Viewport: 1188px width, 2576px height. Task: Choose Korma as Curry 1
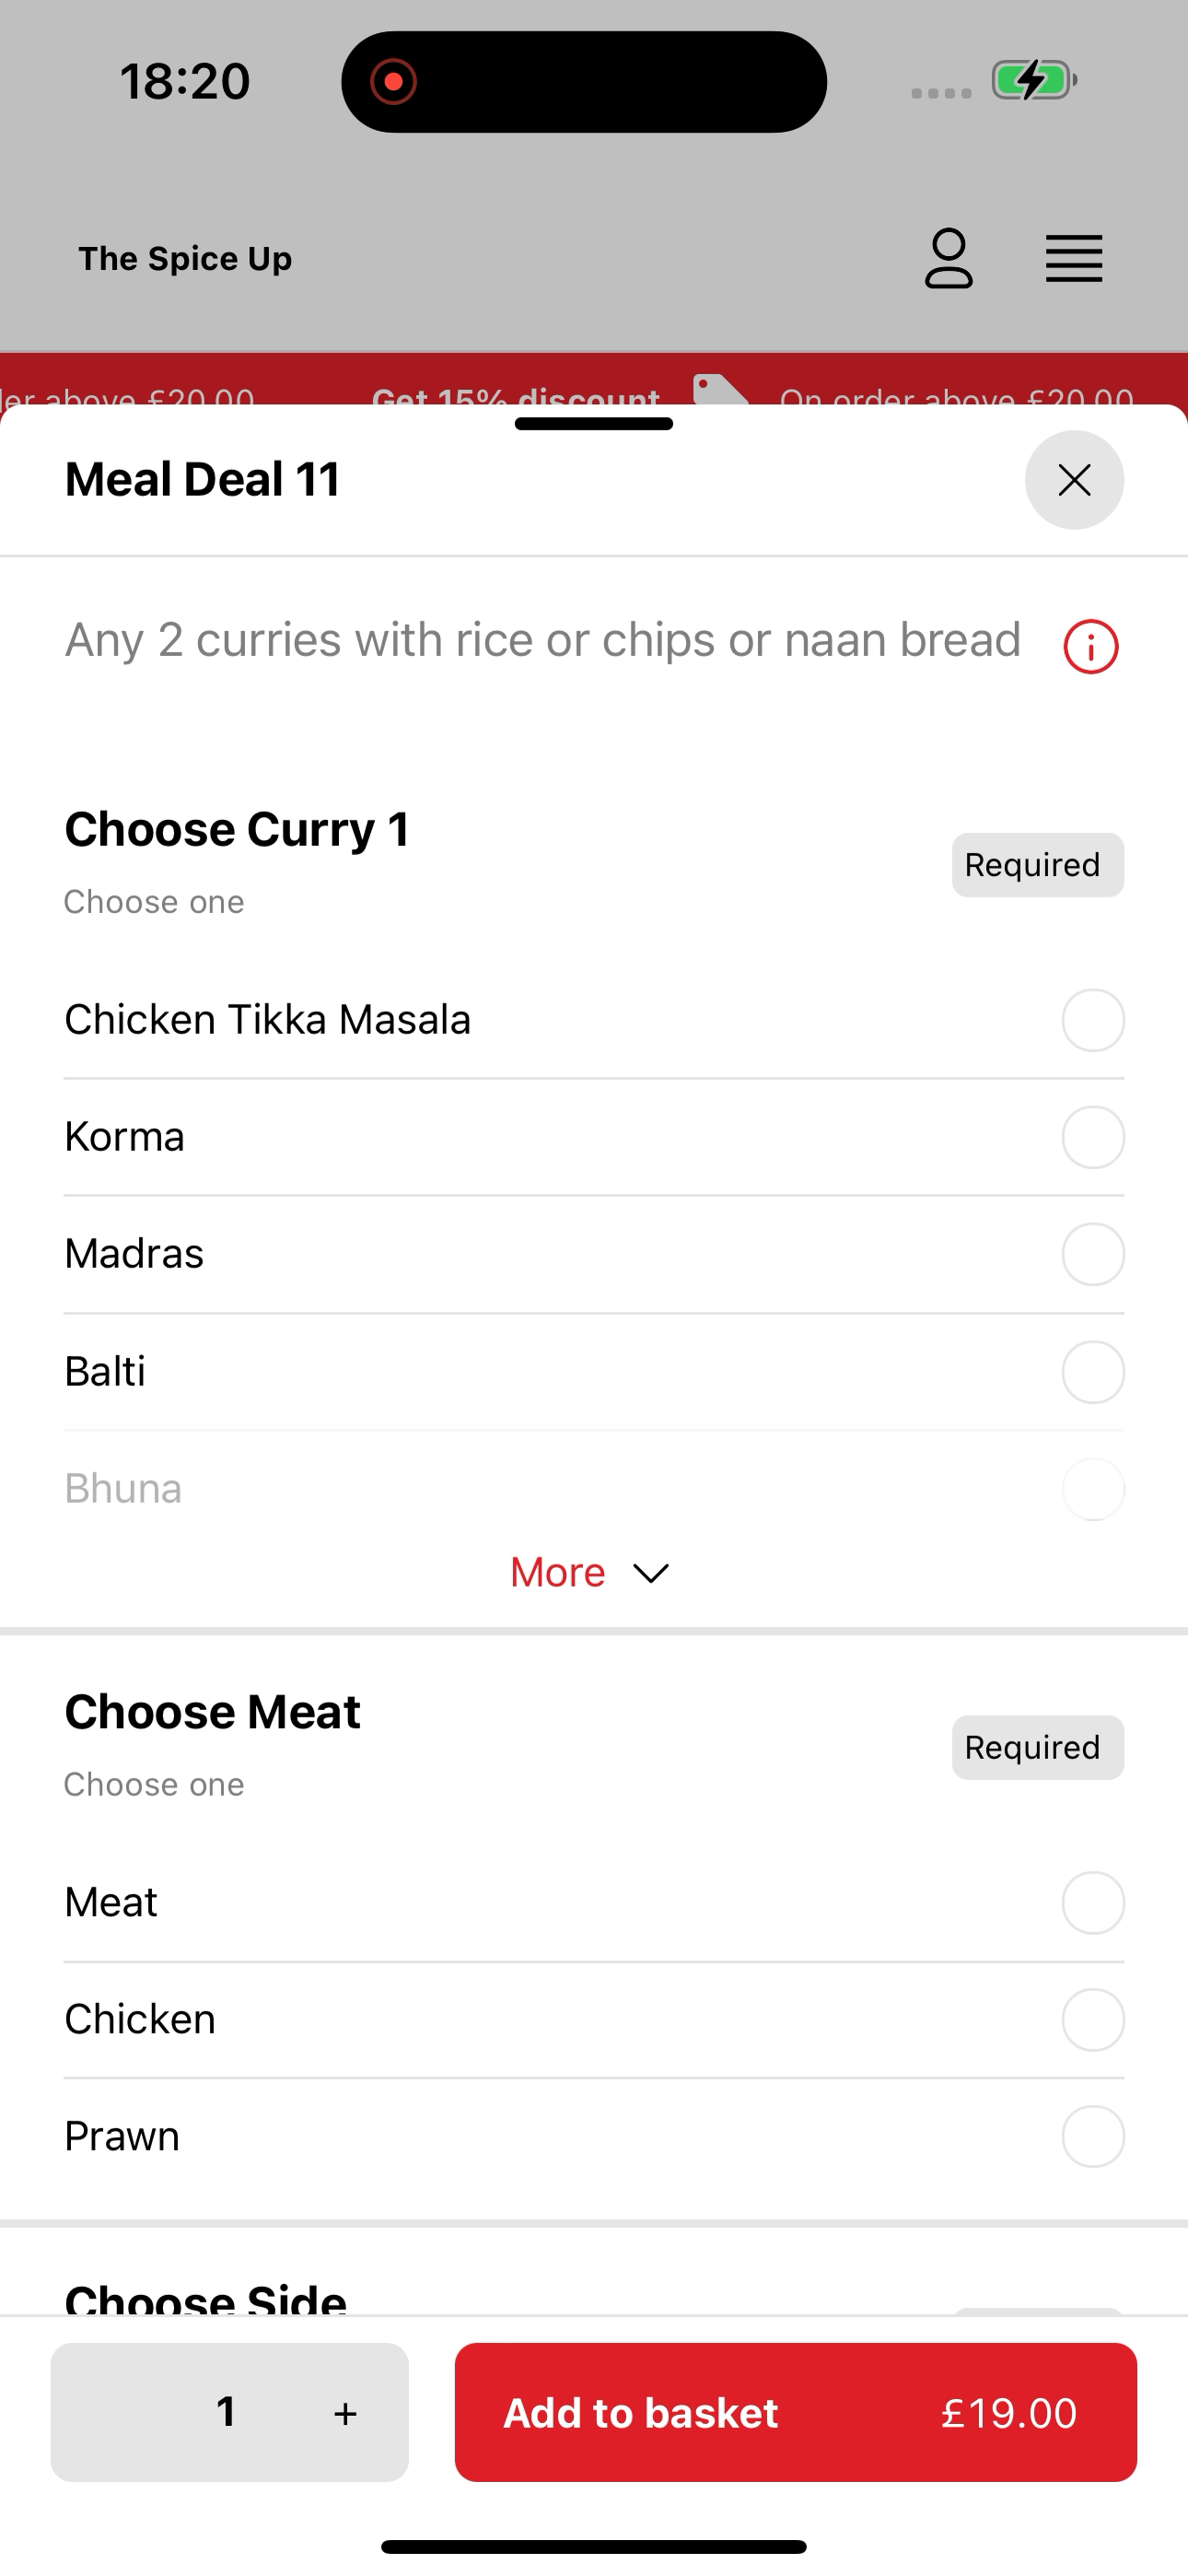click(594, 1137)
